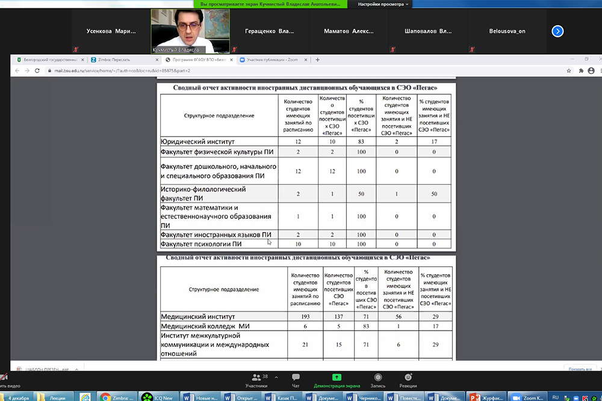602x401 pixels.
Task: Click the green Демонстрация экрана share button
Action: coord(337,379)
